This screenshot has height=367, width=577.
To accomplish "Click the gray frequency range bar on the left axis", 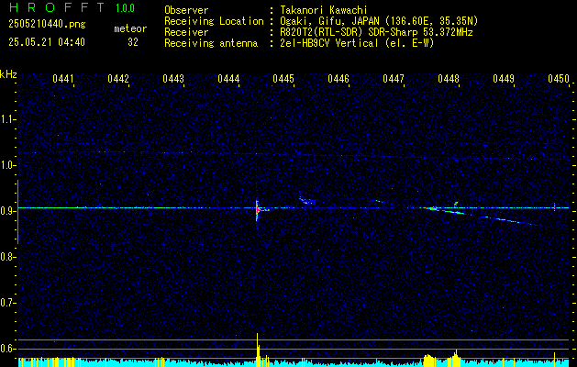I will click(x=17, y=212).
